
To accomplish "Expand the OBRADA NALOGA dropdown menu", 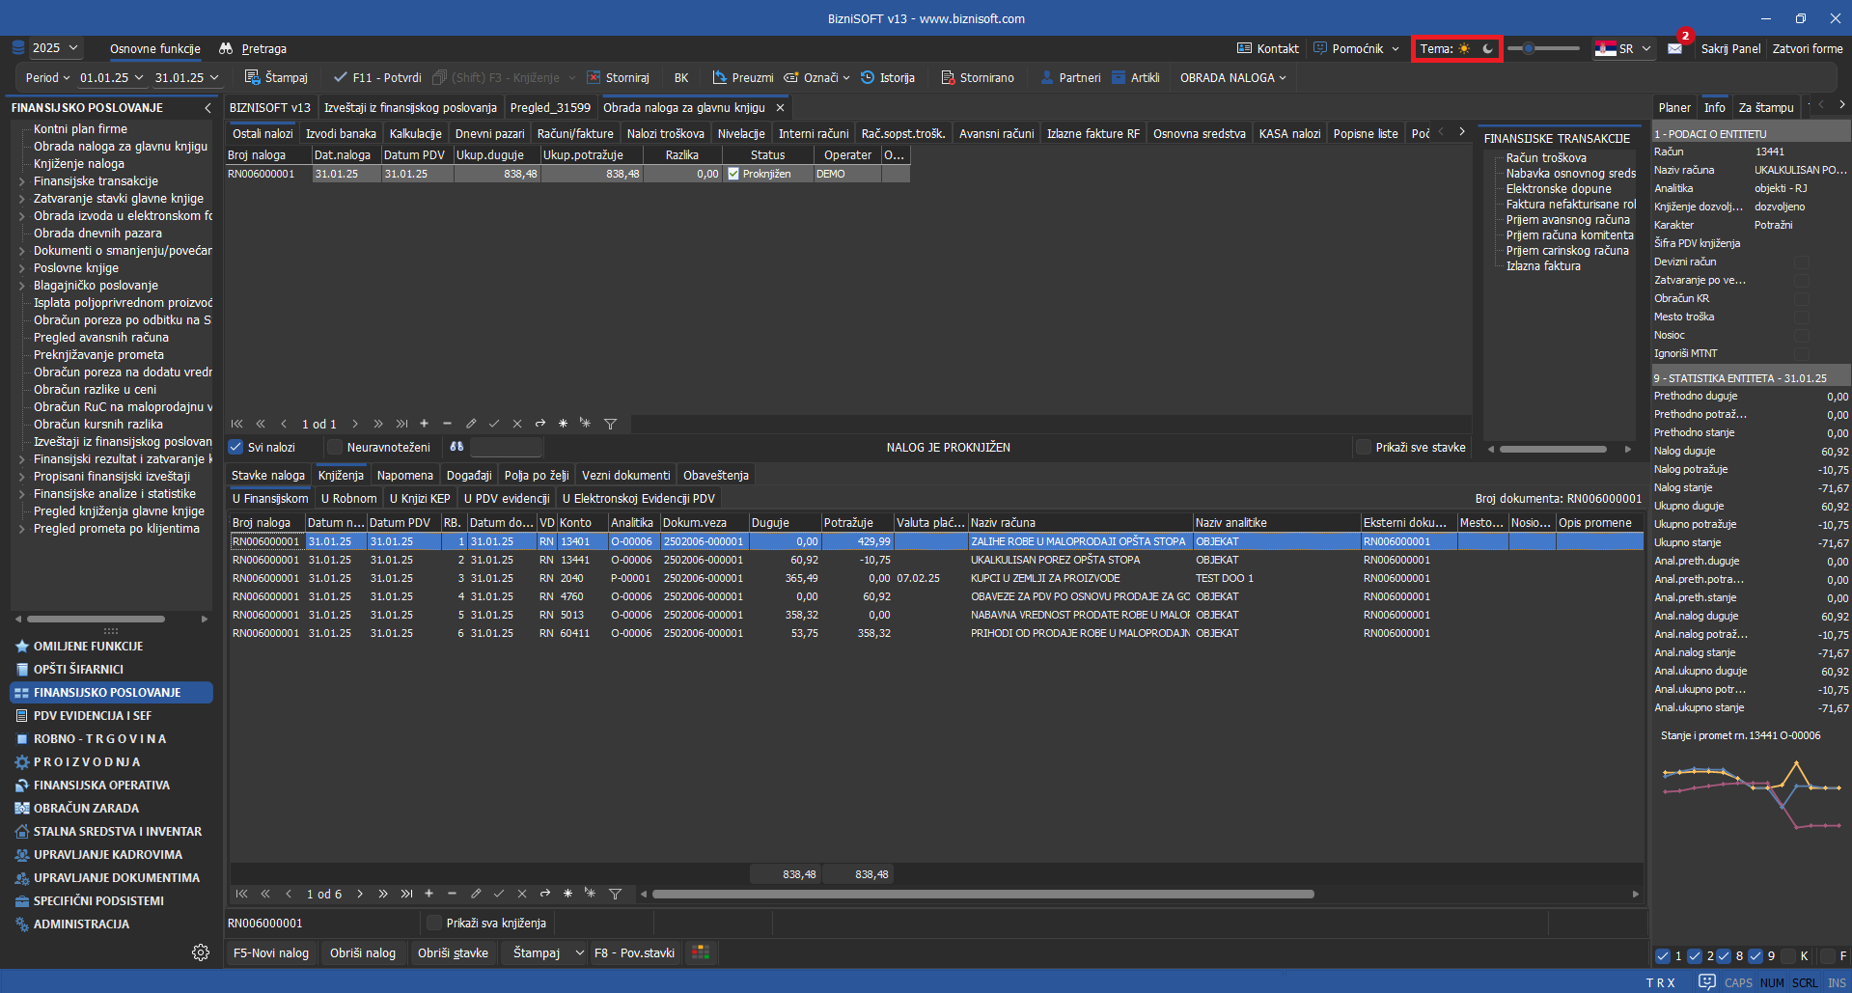I will 1232,77.
